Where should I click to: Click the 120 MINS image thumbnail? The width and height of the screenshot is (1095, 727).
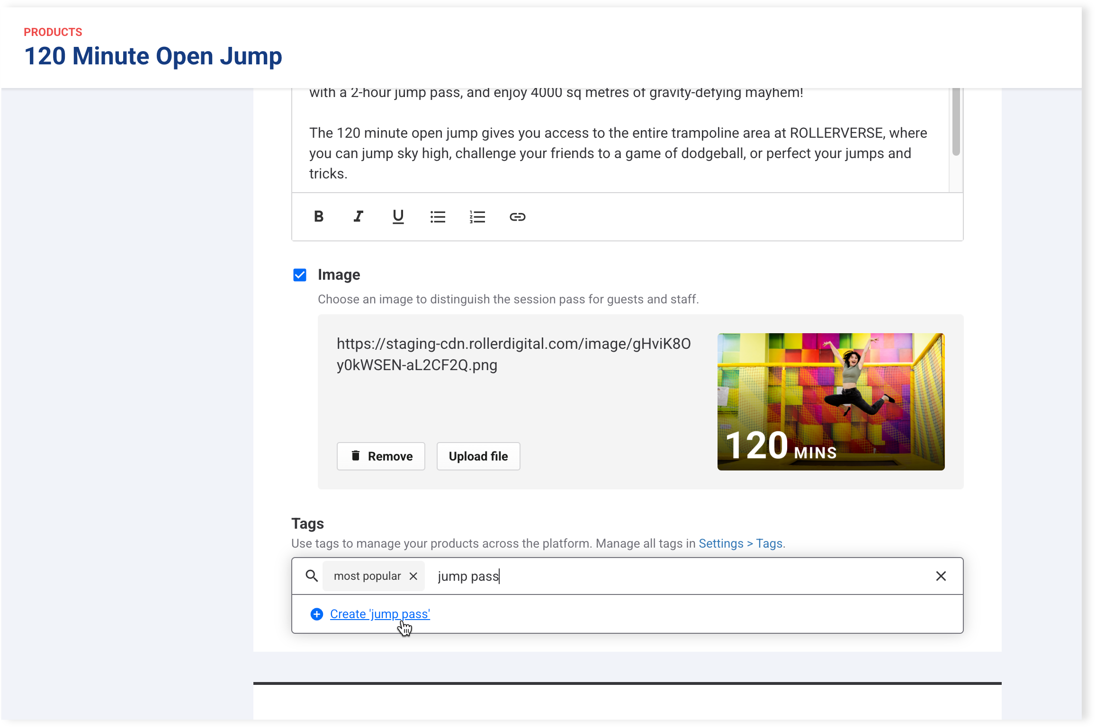pos(831,401)
